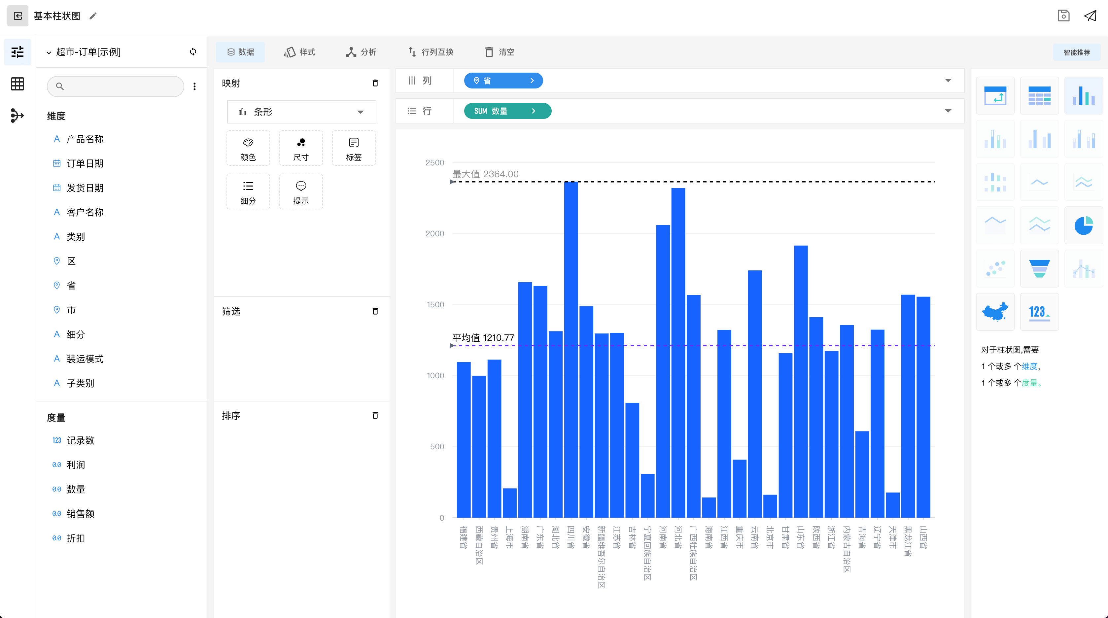Click the 尺寸 mapping box
This screenshot has width=1108, height=618.
(301, 148)
